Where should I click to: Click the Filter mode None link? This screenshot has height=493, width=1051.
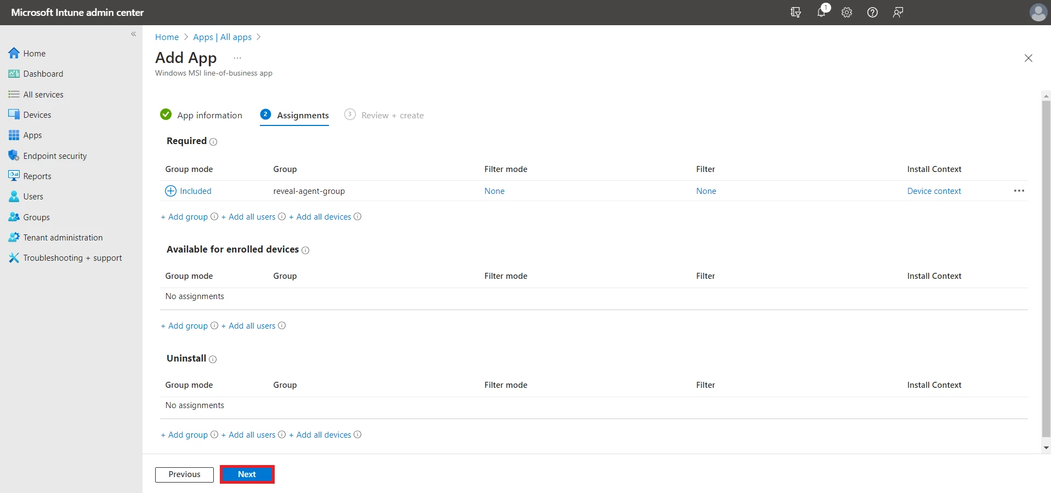tap(495, 191)
